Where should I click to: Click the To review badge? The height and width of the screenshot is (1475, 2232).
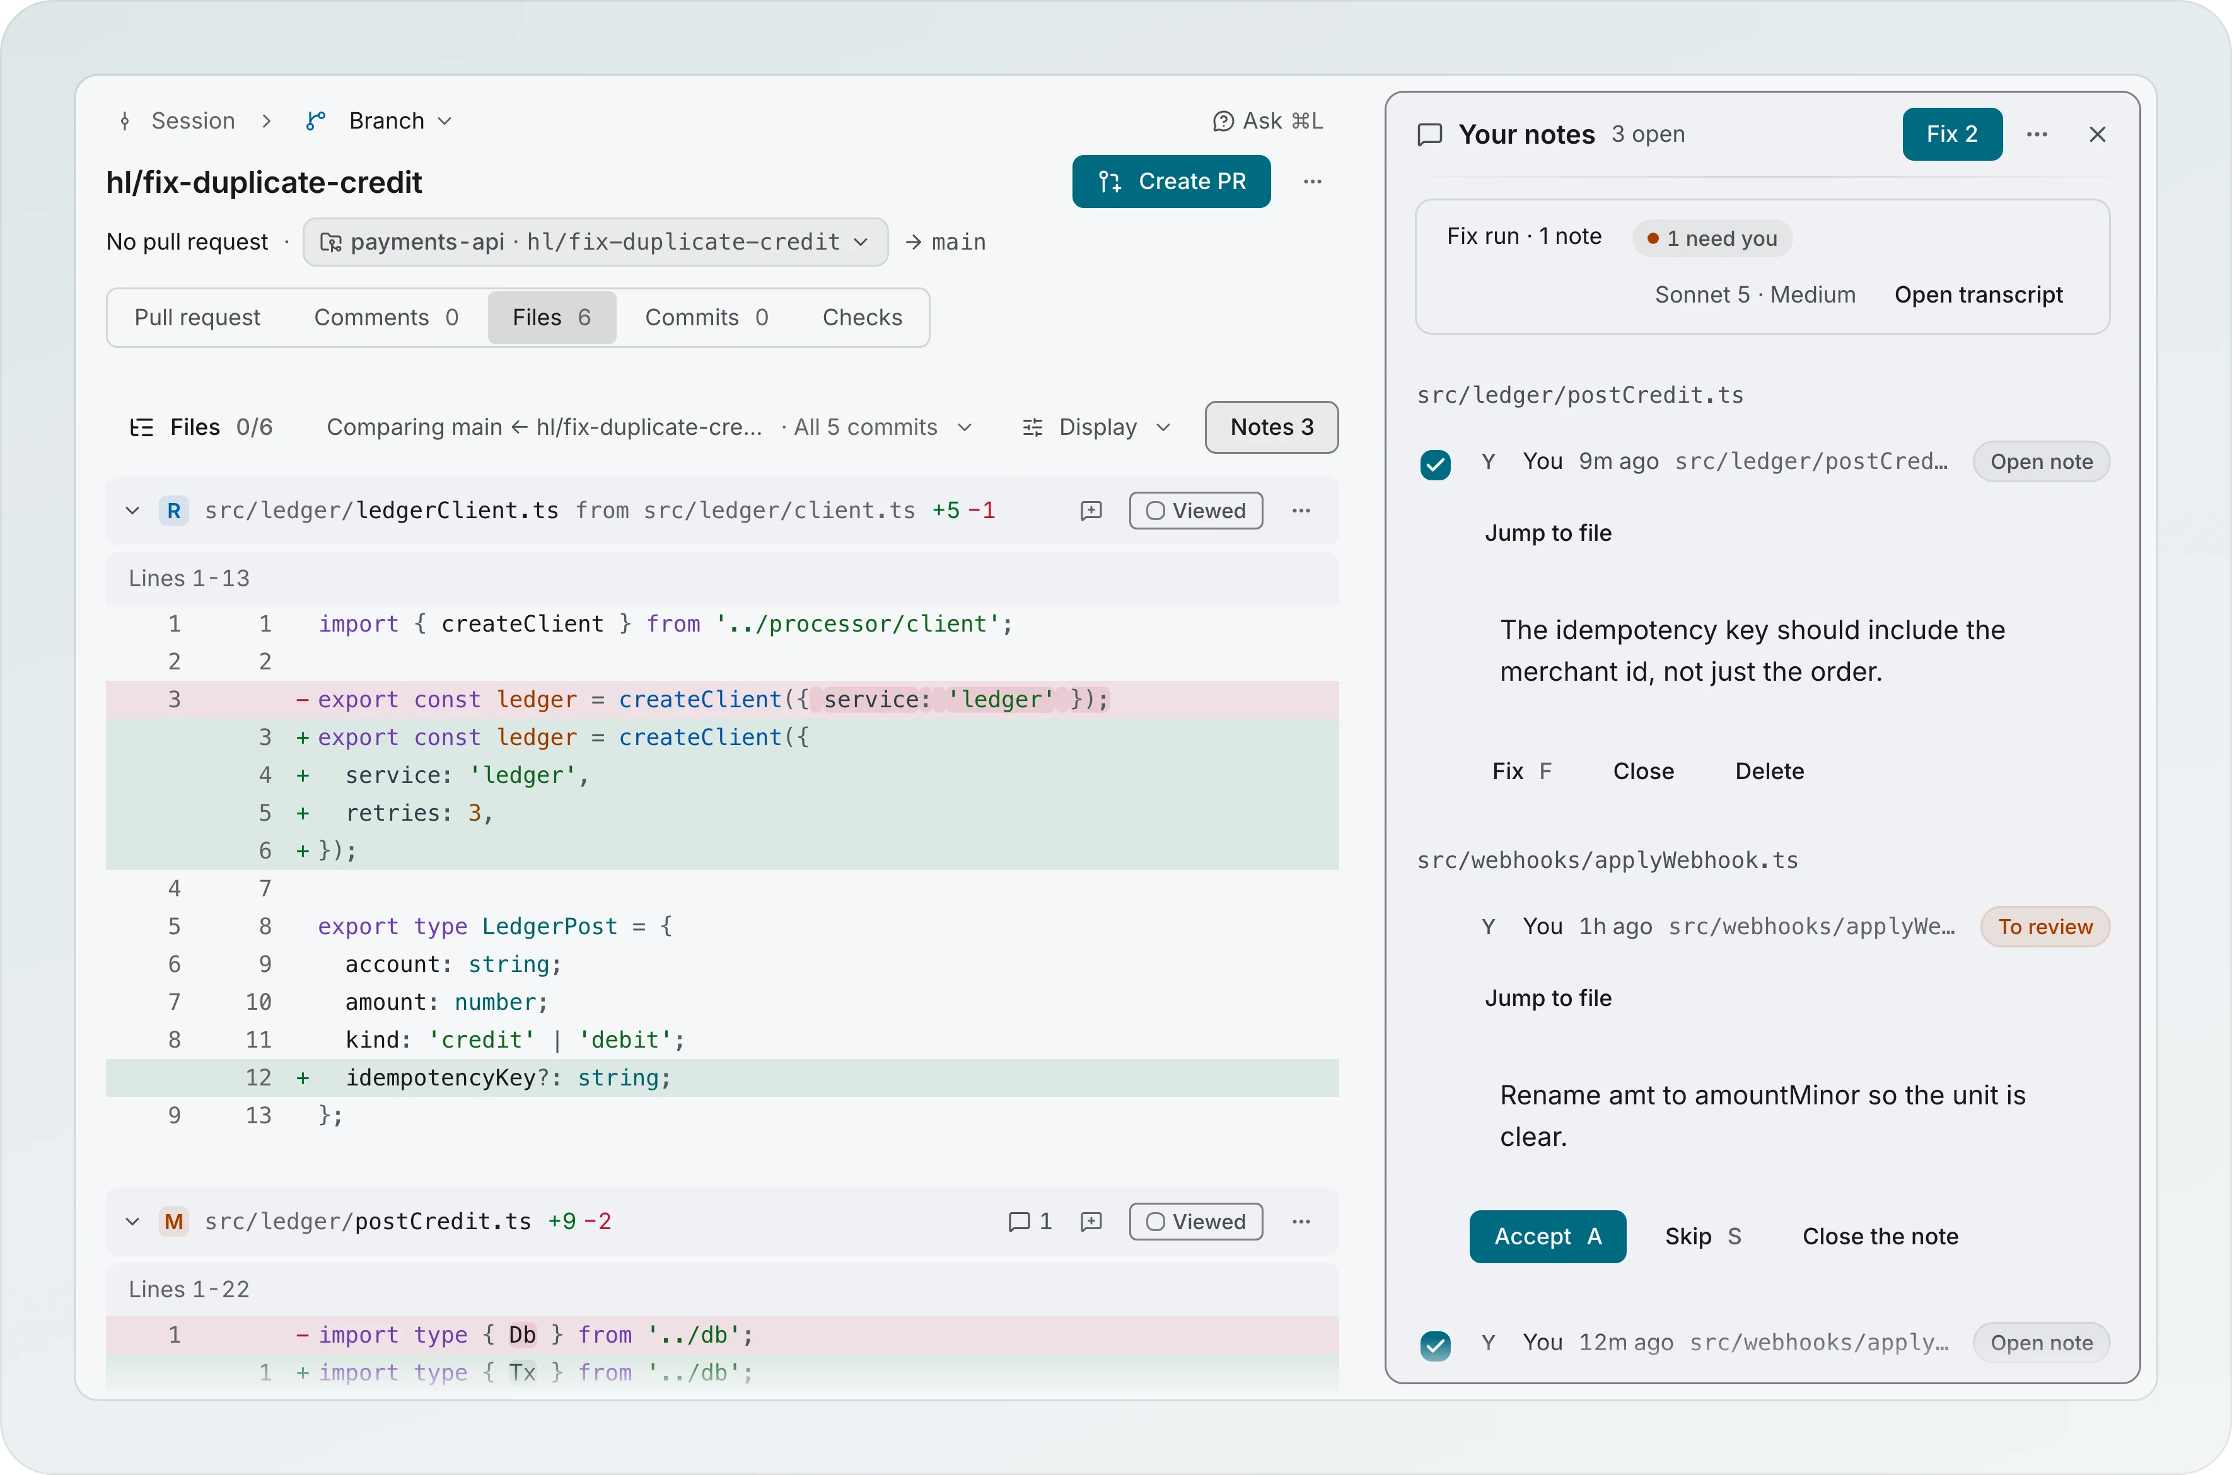(x=2045, y=927)
